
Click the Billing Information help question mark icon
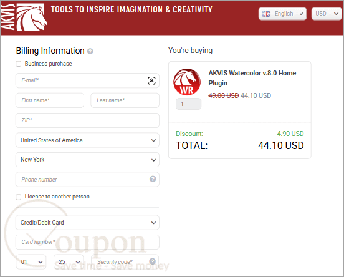[90, 51]
